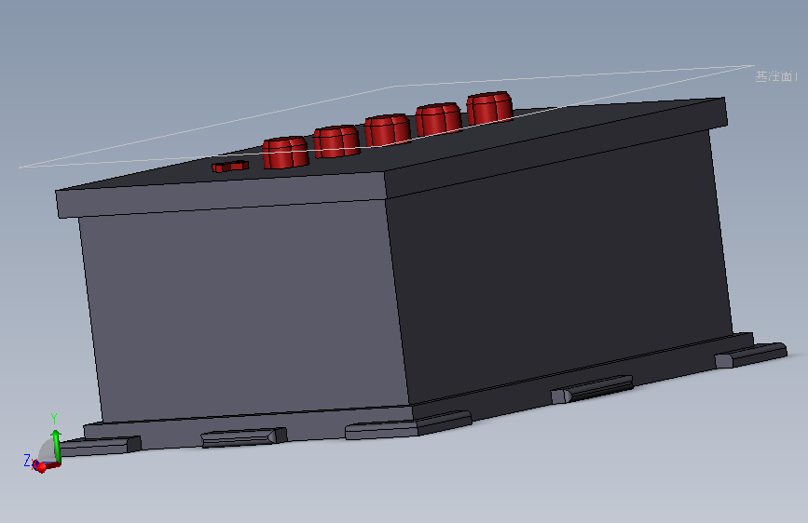Image resolution: width=808 pixels, height=523 pixels.
Task: Select the red cylinder farthest from the small block
Action: [489, 108]
